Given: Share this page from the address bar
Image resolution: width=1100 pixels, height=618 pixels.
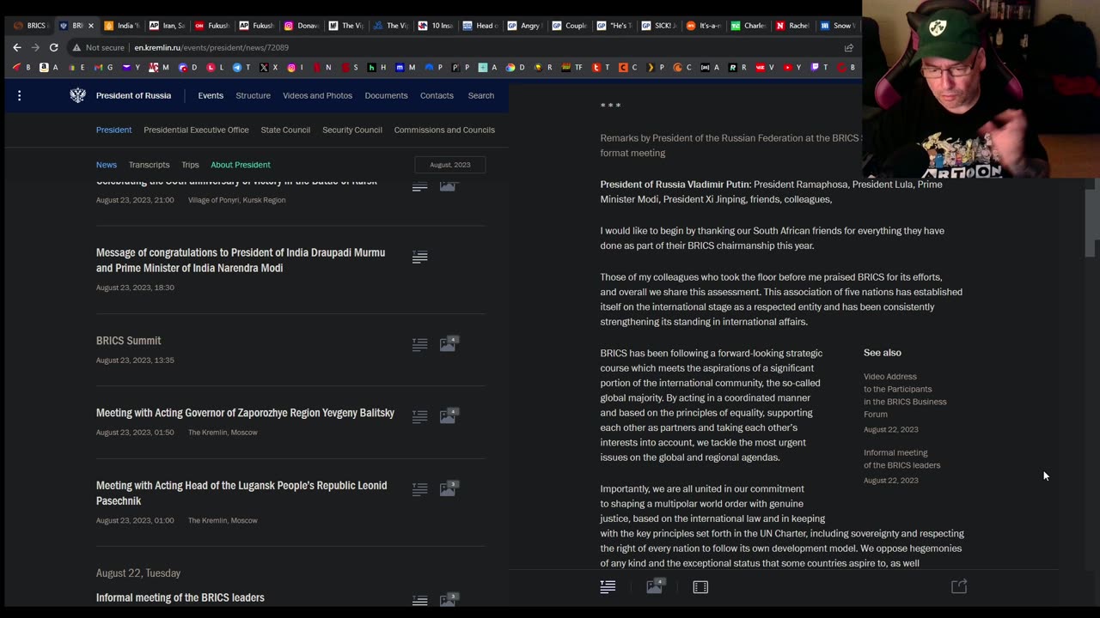Looking at the screenshot, I should click(x=849, y=48).
